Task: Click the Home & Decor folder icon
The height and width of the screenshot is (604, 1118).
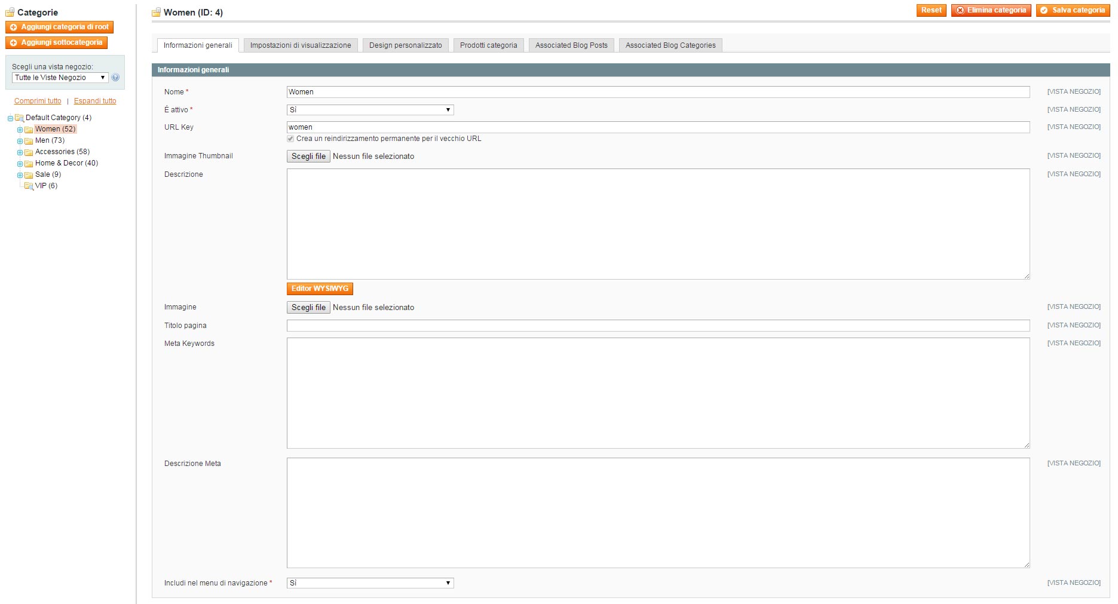Action: (x=29, y=164)
